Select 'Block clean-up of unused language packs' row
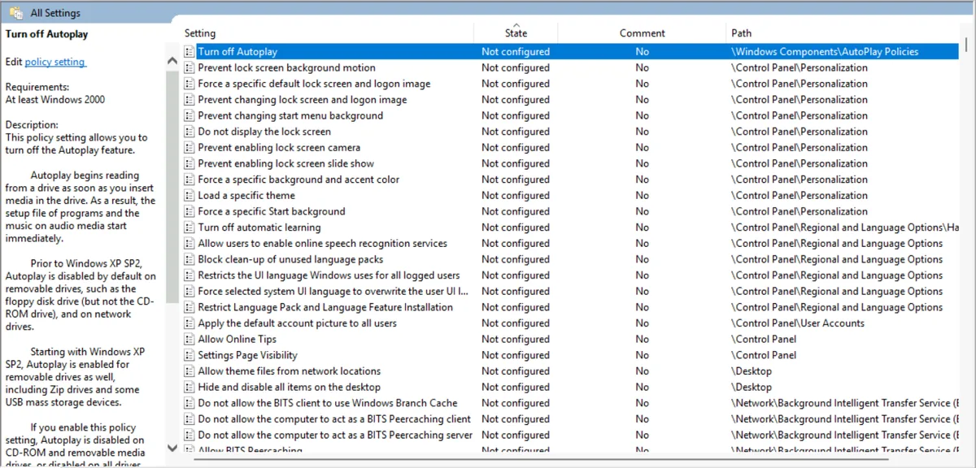This screenshot has height=468, width=976. click(x=571, y=259)
